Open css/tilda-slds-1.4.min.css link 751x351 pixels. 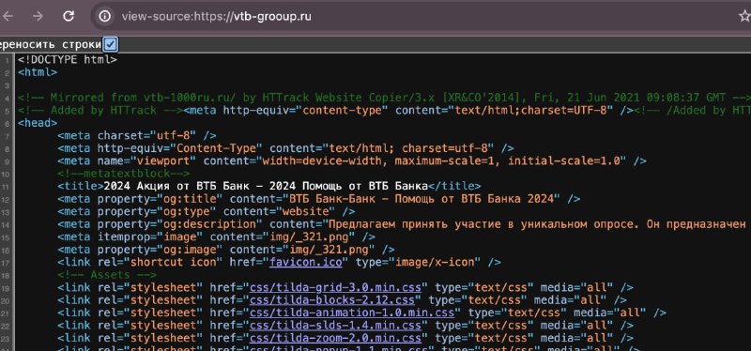335,325
